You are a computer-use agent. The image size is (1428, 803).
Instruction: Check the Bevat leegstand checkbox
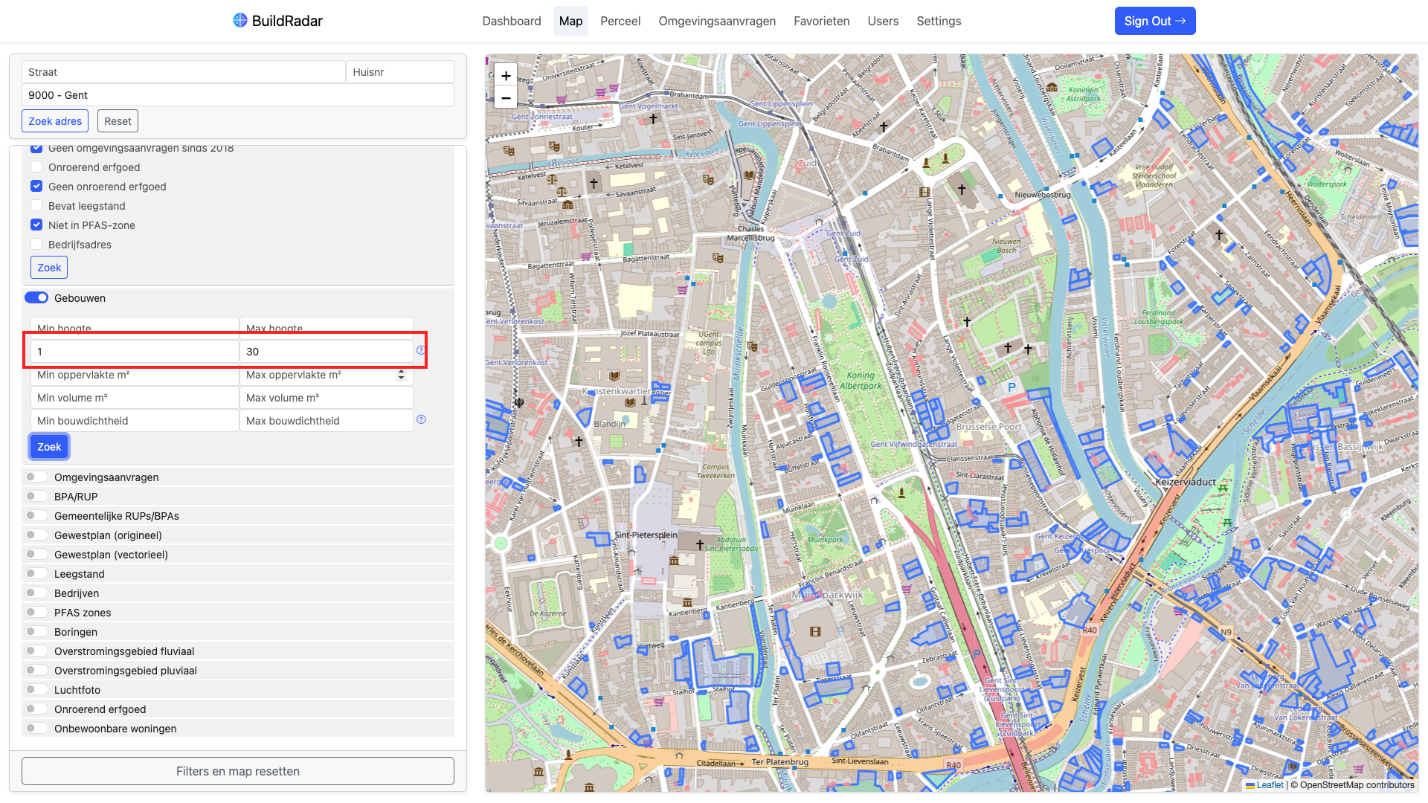pos(36,206)
